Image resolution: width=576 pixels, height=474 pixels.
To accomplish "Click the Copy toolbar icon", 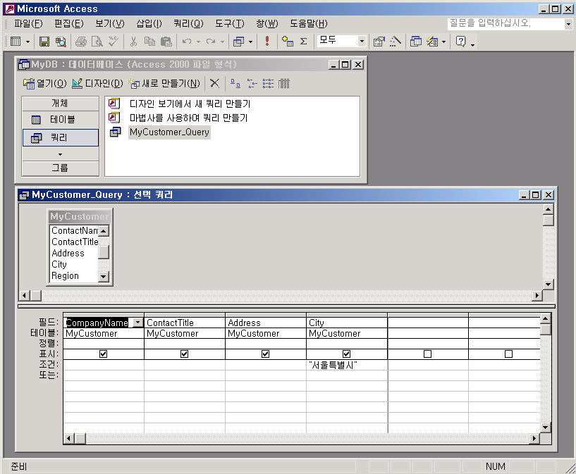I will (149, 42).
